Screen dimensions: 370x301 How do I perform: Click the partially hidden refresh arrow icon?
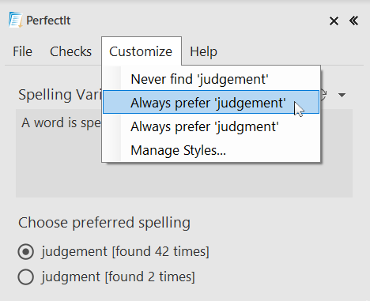(324, 94)
